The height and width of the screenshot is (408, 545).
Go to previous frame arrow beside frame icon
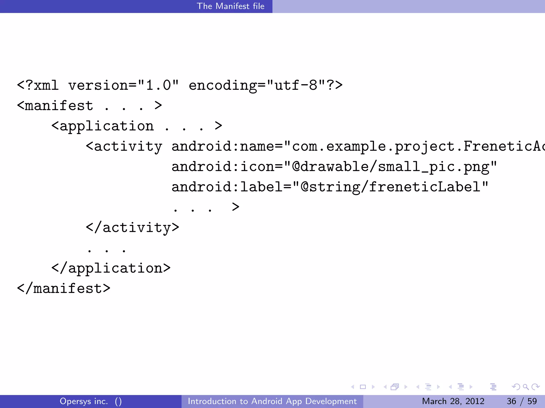coord(385,387)
